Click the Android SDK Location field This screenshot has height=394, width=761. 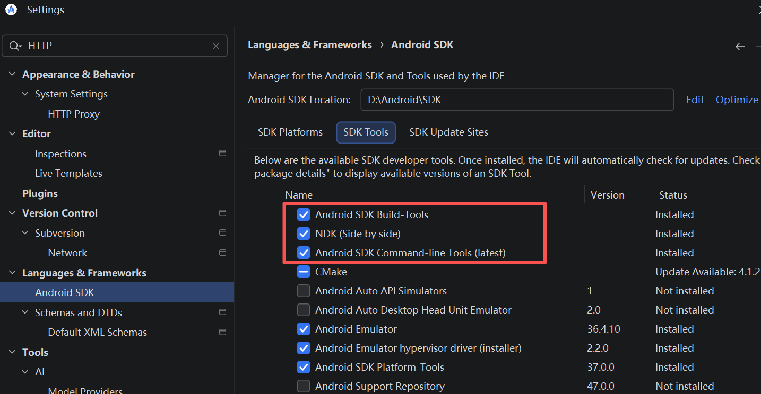517,100
